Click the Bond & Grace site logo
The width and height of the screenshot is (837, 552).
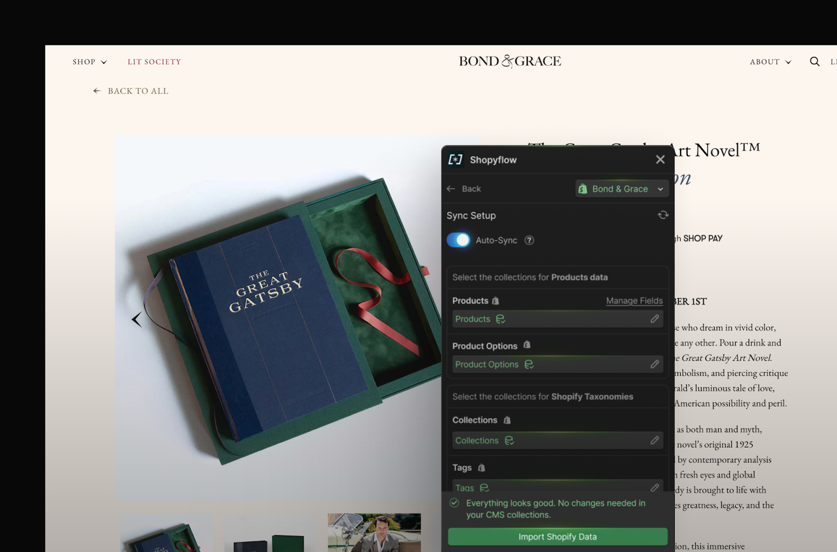coord(510,61)
